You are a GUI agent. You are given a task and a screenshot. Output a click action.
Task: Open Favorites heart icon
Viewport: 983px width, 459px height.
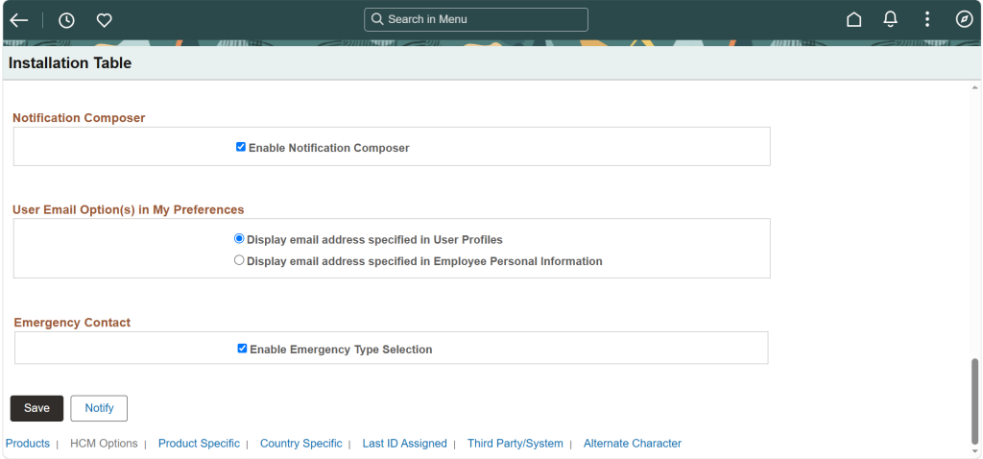pos(104,20)
